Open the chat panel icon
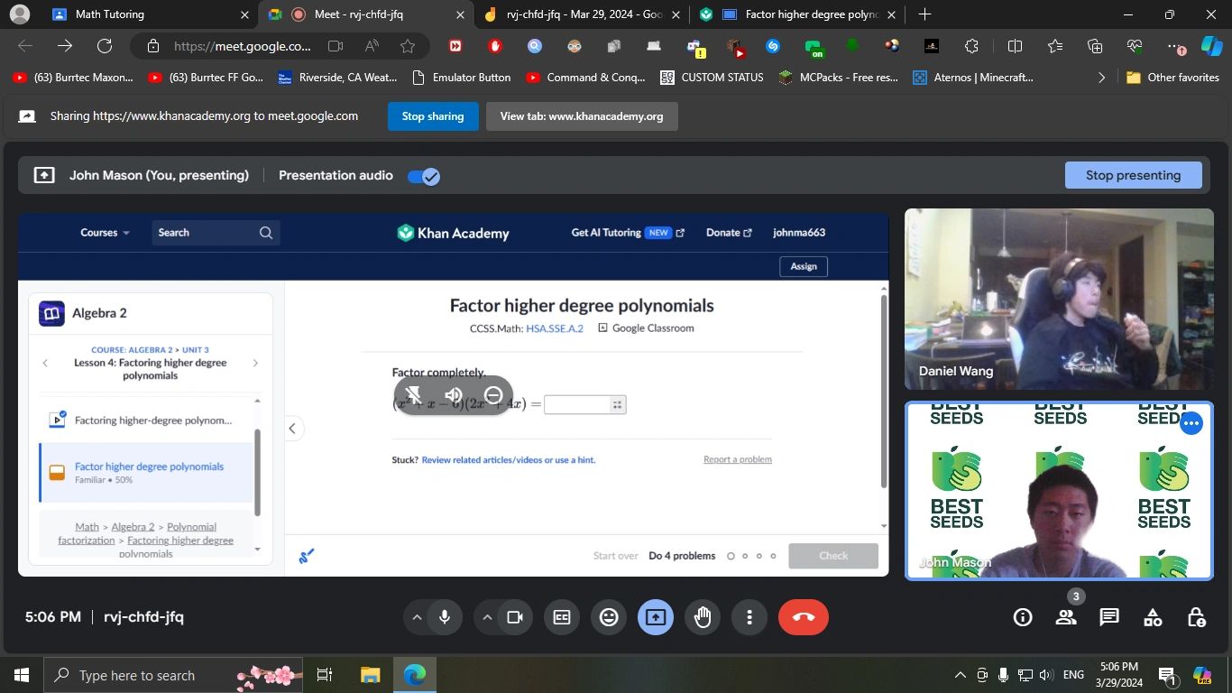The width and height of the screenshot is (1232, 693). (x=1109, y=617)
